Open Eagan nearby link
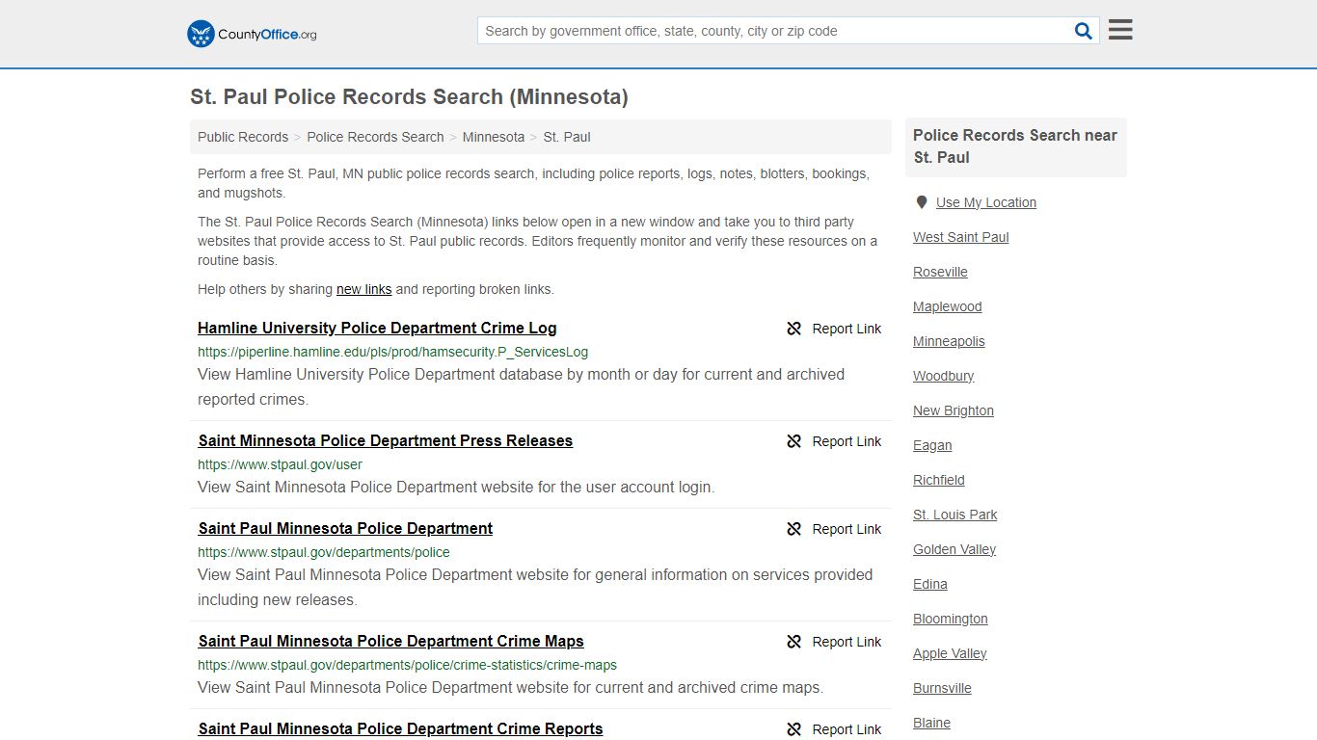Image resolution: width=1317 pixels, height=740 pixels. click(932, 445)
